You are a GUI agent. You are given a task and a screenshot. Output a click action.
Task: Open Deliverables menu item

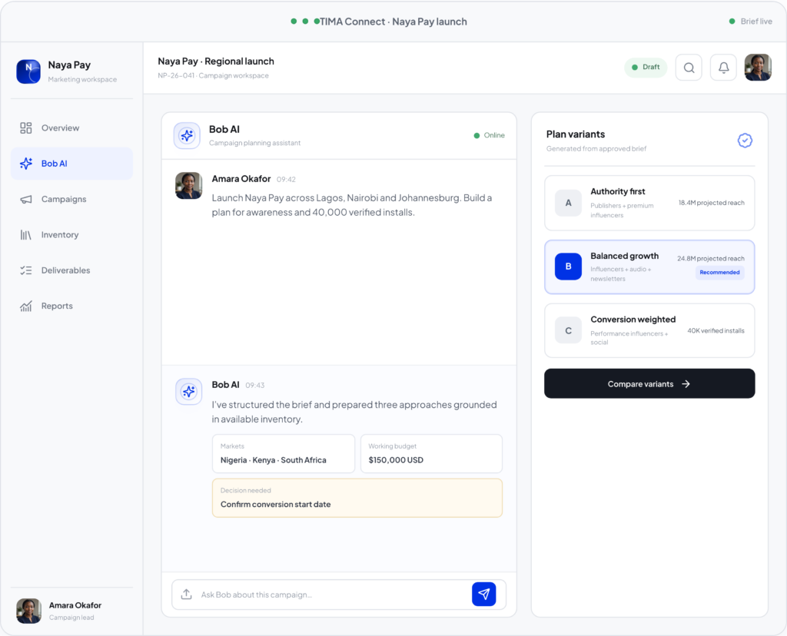[x=71, y=270]
